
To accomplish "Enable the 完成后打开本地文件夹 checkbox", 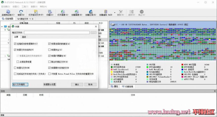I will [15, 74].
